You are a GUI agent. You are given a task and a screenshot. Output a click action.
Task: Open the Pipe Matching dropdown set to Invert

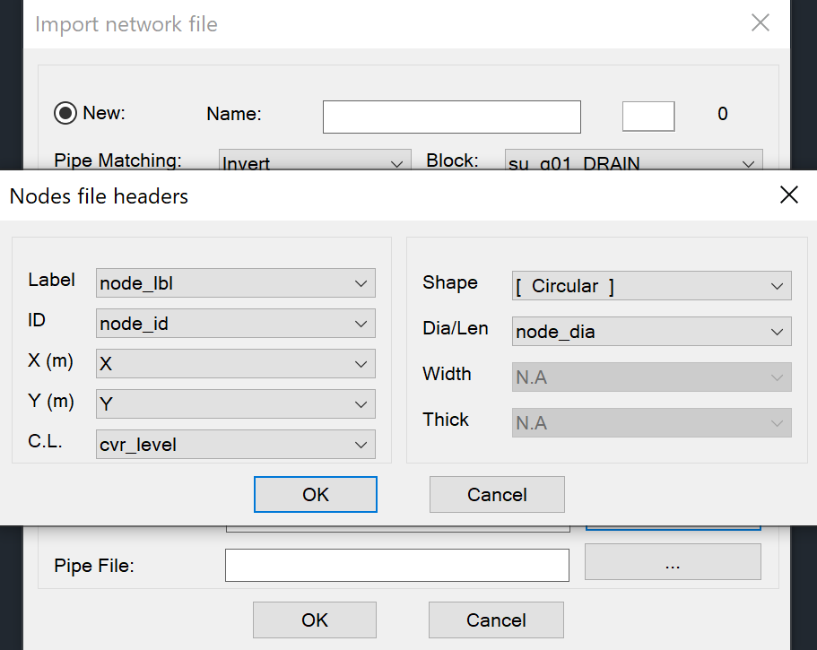(x=315, y=160)
